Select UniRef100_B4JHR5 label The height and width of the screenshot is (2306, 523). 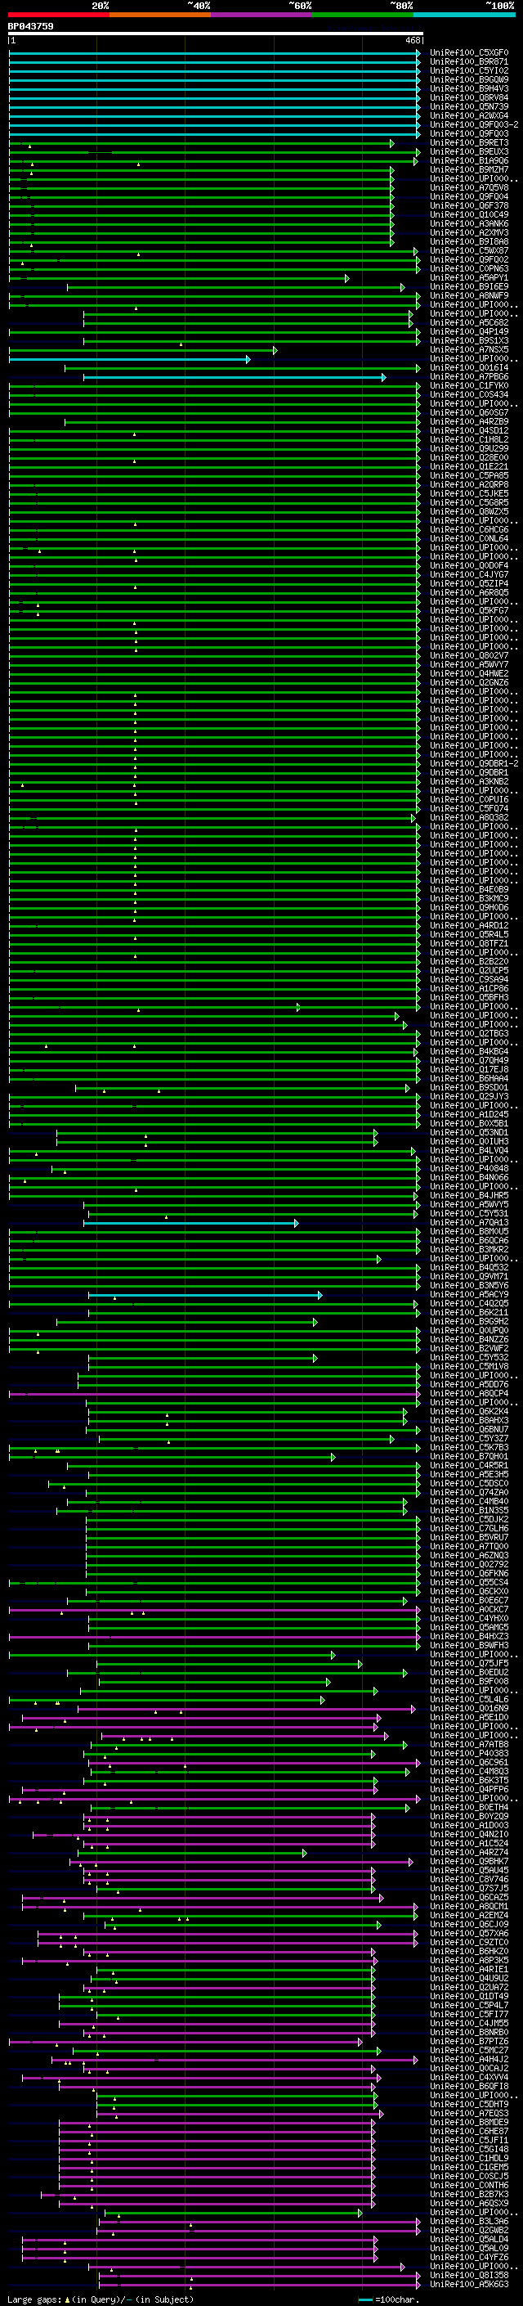(469, 1195)
